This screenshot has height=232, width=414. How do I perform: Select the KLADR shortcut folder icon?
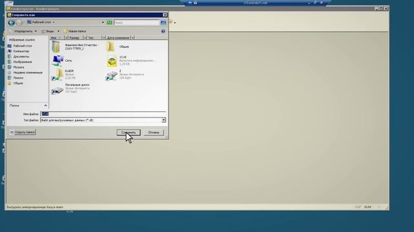[58, 75]
